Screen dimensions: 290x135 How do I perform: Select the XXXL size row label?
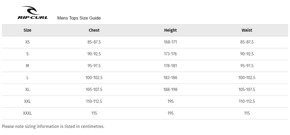tap(27, 113)
